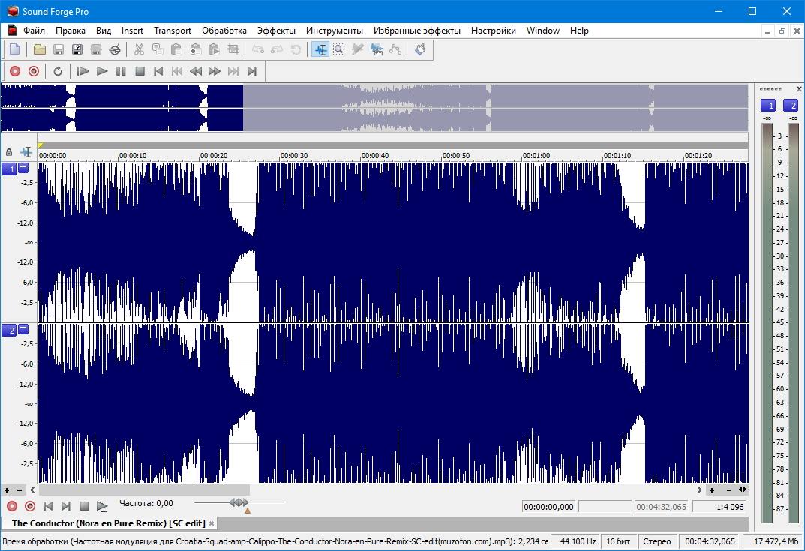Viewport: 805px width, 551px height.
Task: Click the new document icon
Action: coord(14,49)
